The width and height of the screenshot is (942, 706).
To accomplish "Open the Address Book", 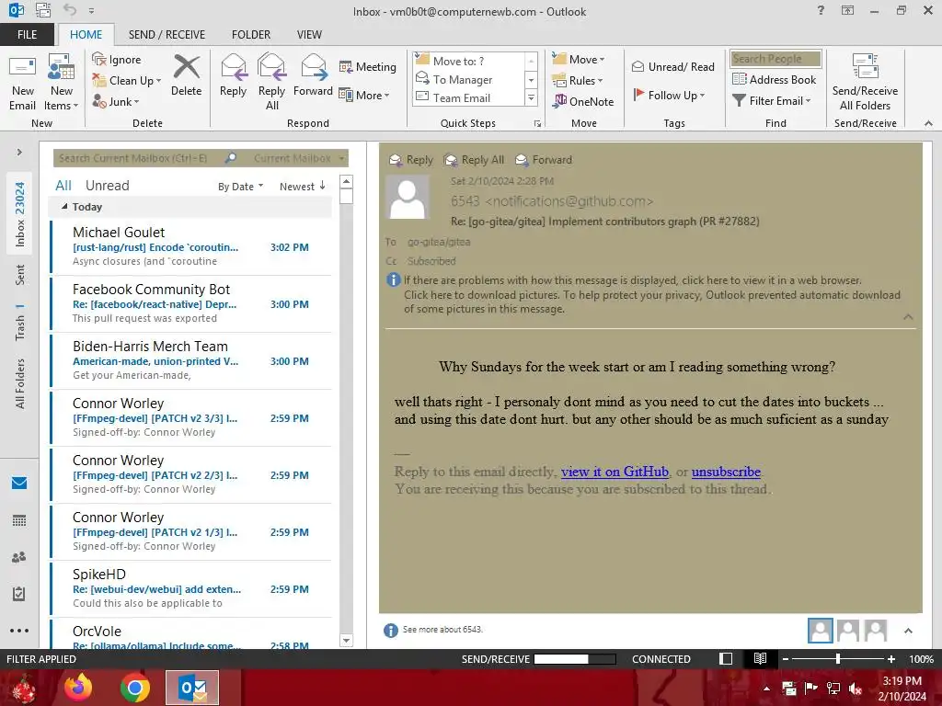I will (x=774, y=79).
